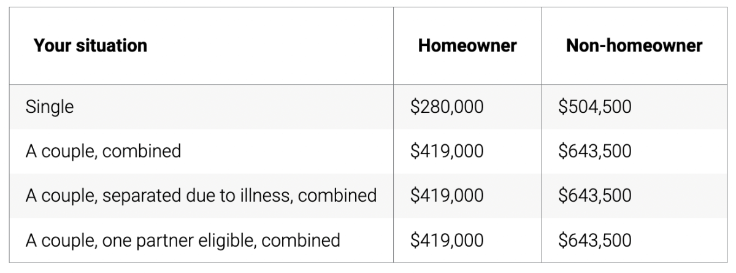Select the 'separated due to illness' row label

[x=201, y=195]
